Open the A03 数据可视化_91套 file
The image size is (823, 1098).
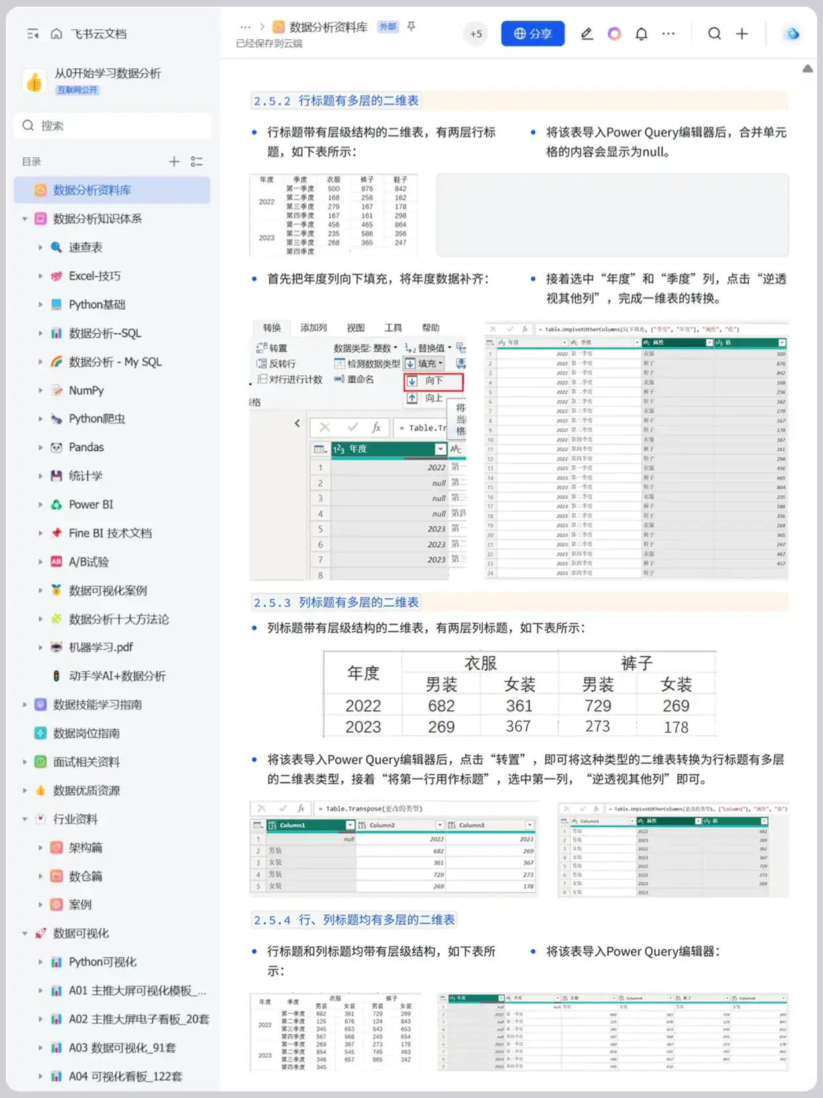[x=122, y=1048]
